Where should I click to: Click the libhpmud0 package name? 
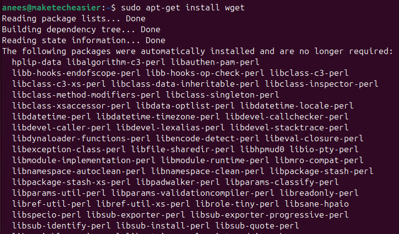(262, 150)
